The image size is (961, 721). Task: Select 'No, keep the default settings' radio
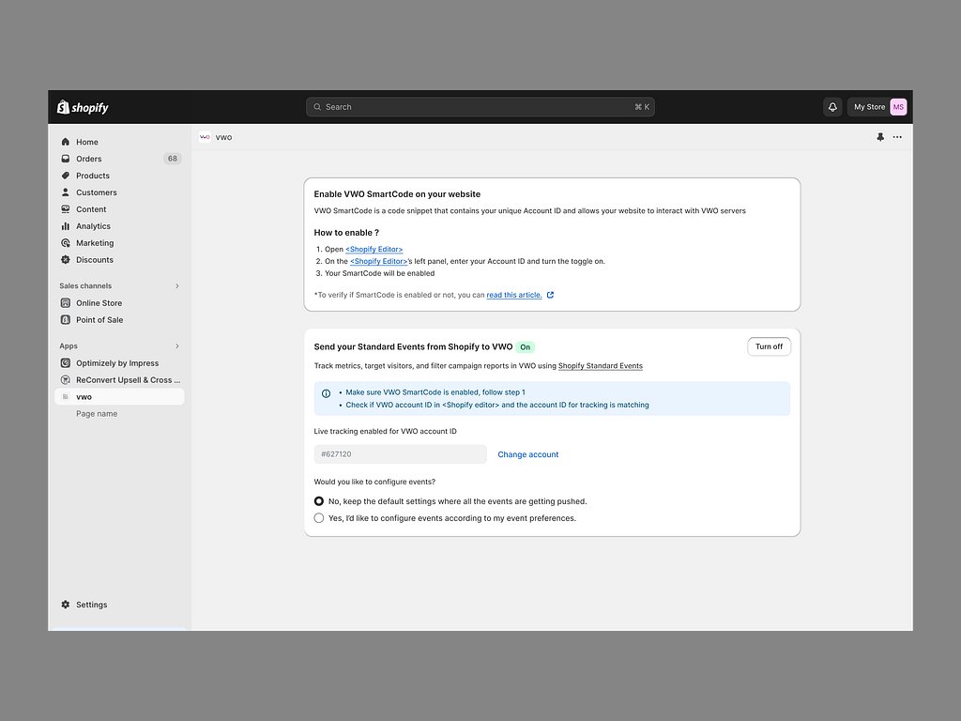pyautogui.click(x=319, y=501)
